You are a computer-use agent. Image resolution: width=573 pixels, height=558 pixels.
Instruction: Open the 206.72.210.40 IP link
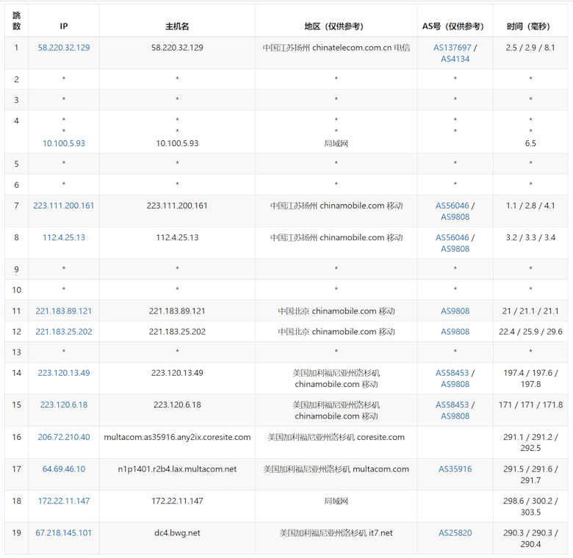64,437
